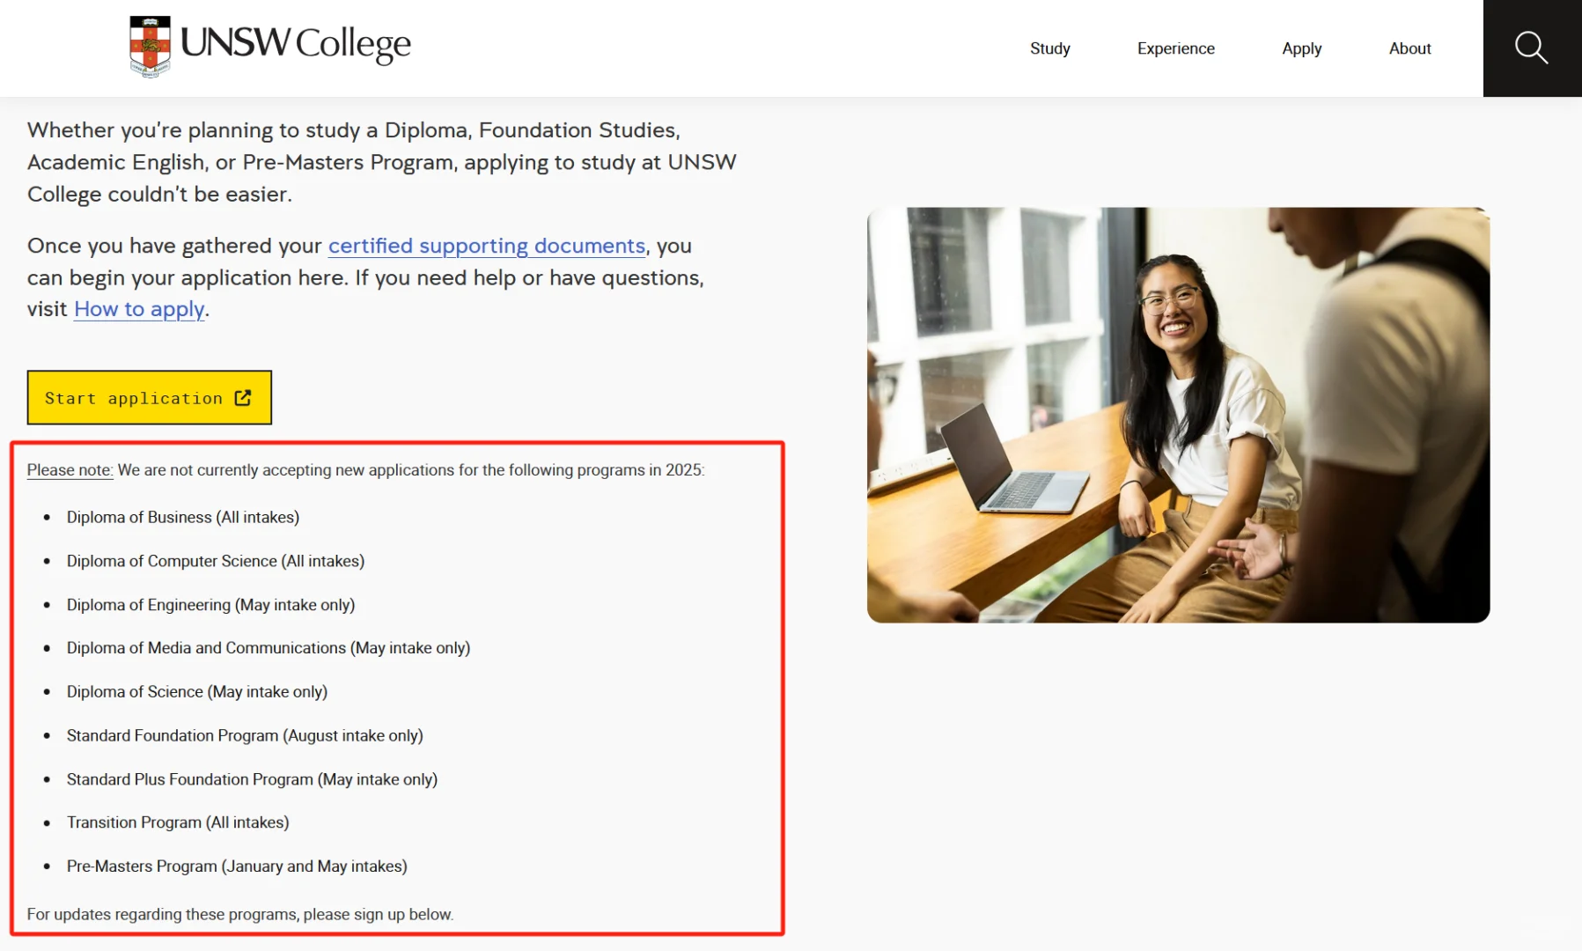1582x951 pixels.
Task: Click the For updates regarding these programs line
Action: [240, 914]
